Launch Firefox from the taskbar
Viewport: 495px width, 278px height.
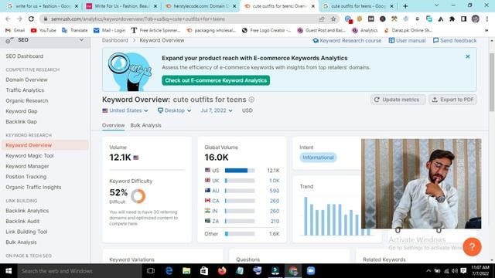tap(222, 271)
